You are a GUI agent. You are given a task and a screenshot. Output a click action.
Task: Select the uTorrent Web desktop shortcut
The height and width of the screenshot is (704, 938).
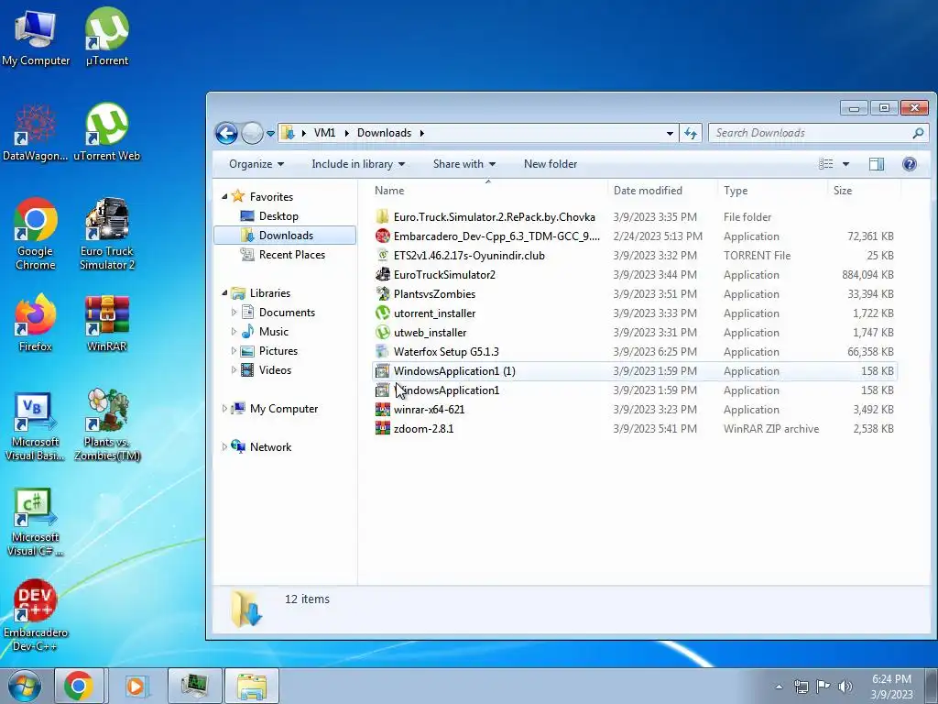click(107, 133)
